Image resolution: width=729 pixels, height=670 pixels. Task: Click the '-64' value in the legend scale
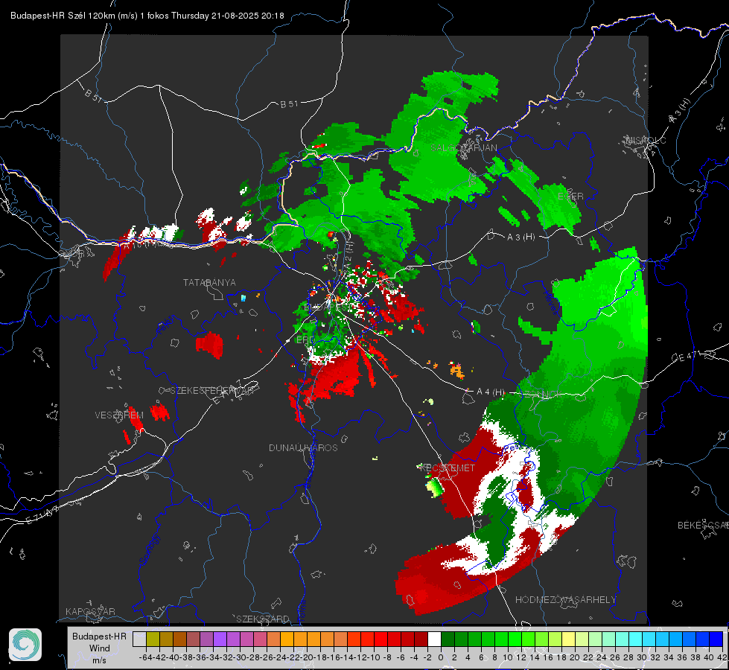[145, 657]
